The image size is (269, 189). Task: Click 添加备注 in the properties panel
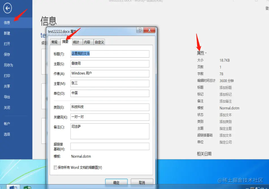pyautogui.click(x=226, y=101)
